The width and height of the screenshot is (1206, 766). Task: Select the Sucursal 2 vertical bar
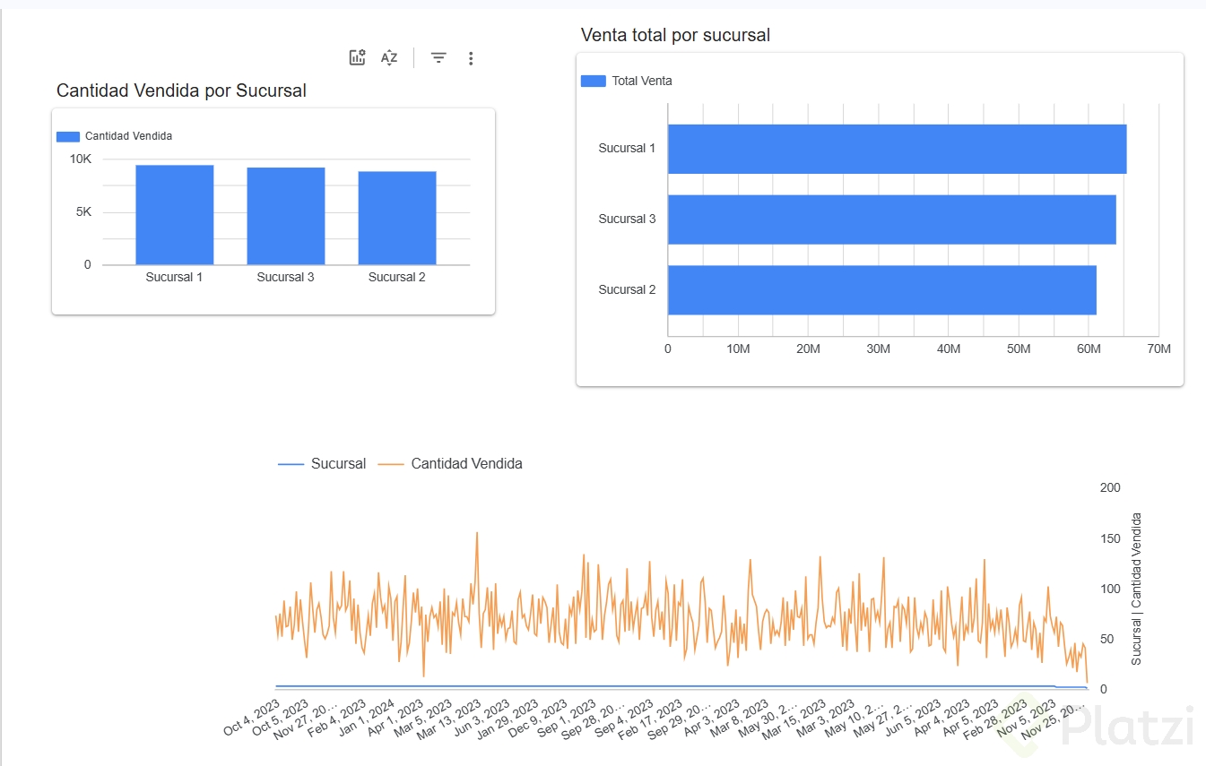click(397, 218)
